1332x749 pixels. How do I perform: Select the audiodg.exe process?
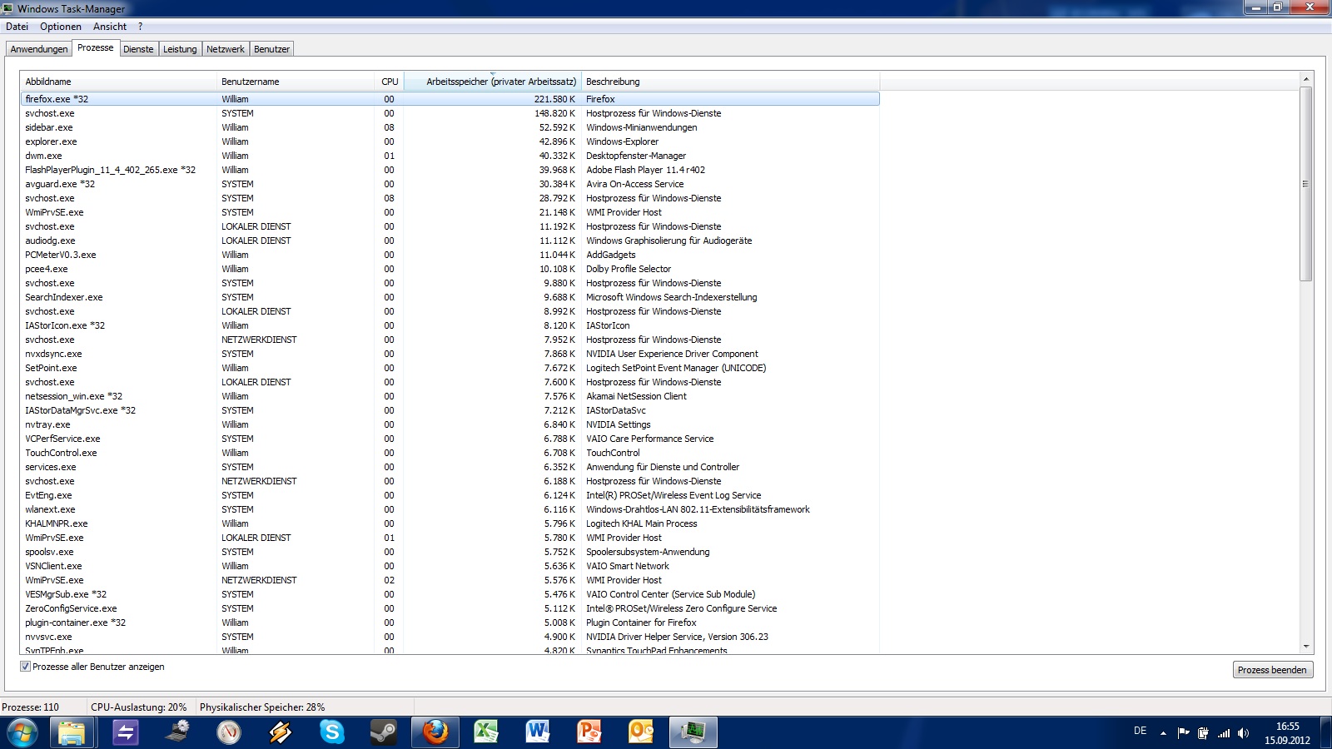pos(450,241)
